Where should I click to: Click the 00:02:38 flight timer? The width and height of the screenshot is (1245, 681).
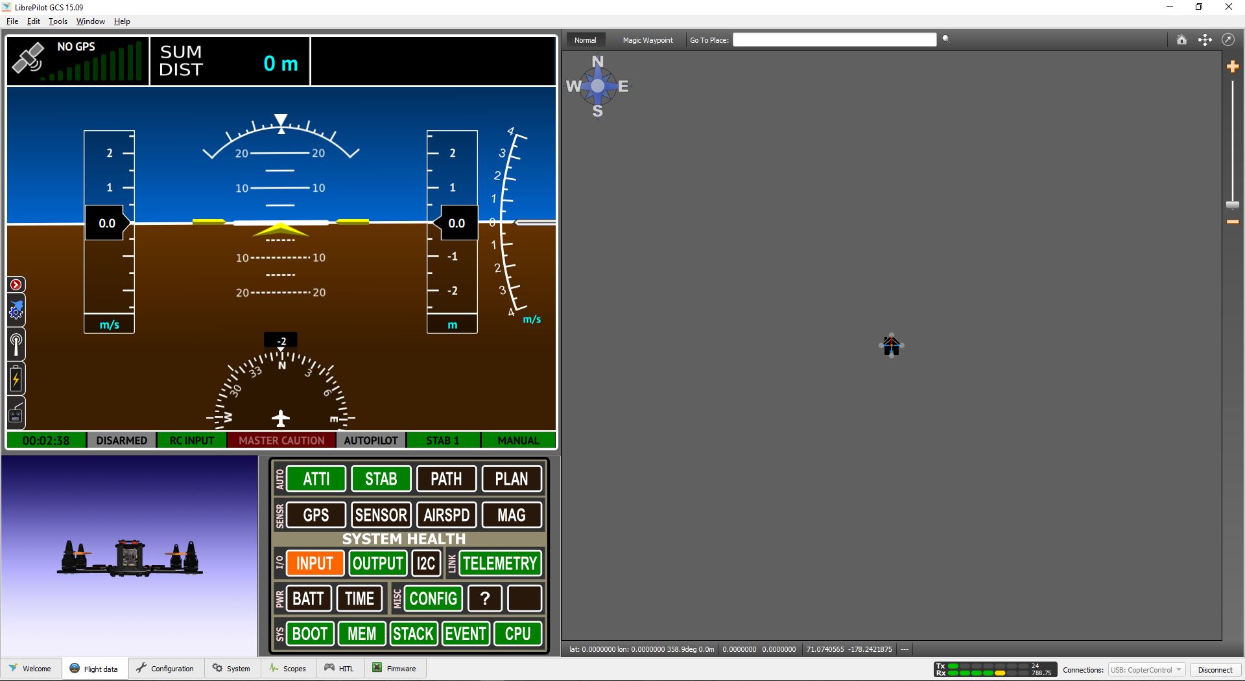click(46, 441)
